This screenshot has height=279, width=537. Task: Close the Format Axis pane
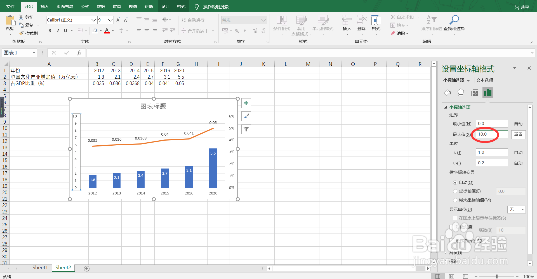pos(529,68)
